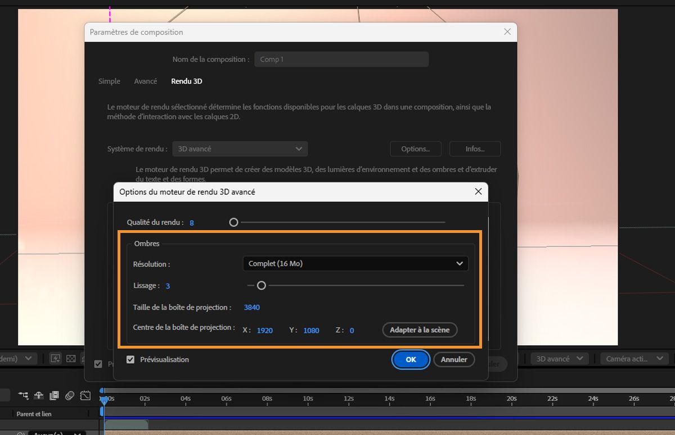
Task: Click the Adapter à la scène button
Action: click(x=420, y=330)
